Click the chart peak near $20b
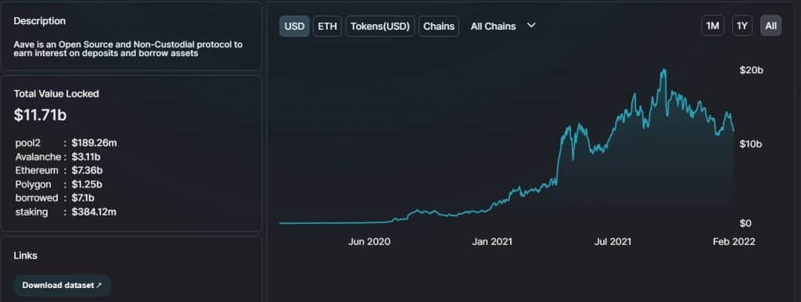This screenshot has height=302, width=801. tap(663, 69)
